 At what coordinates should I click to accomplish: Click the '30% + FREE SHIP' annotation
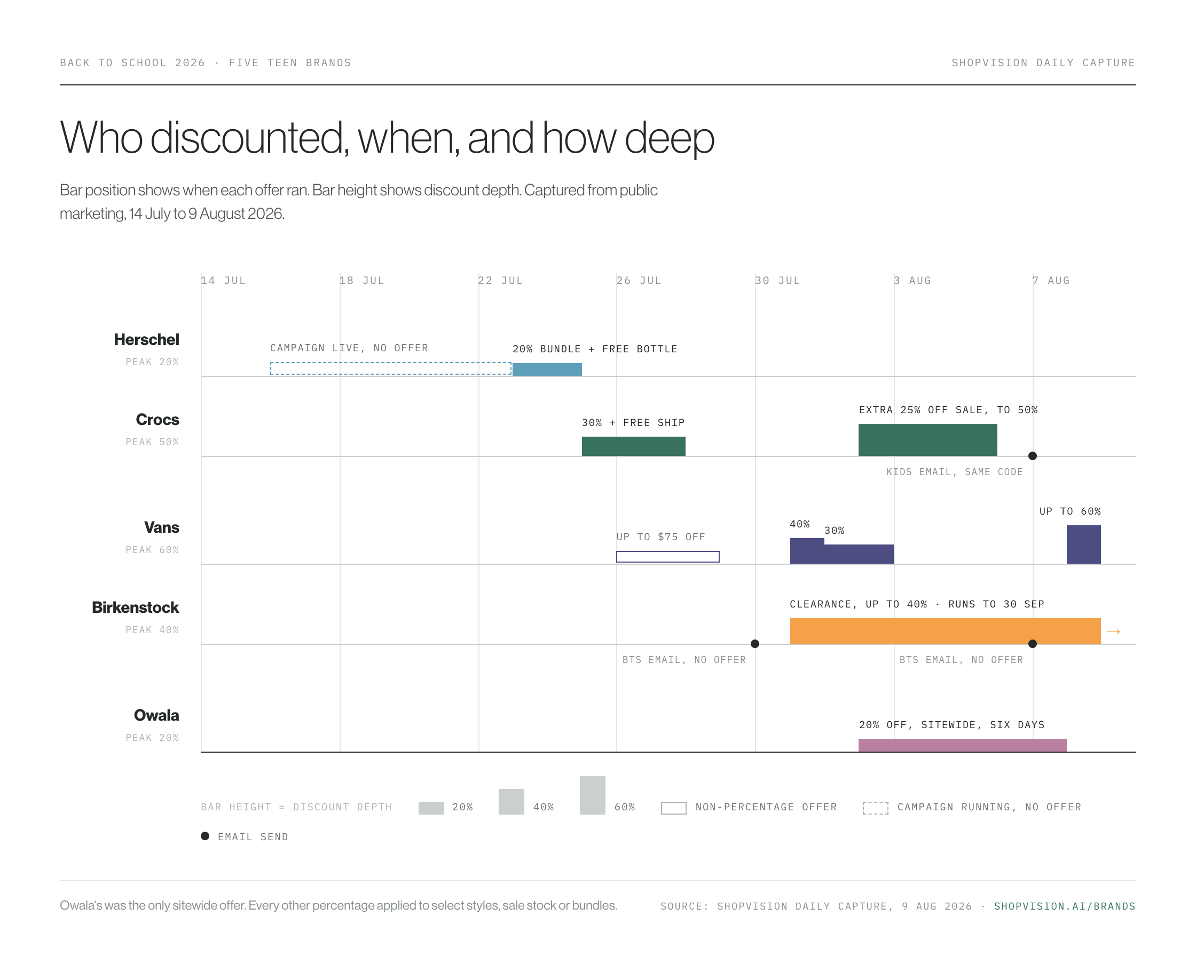(x=633, y=423)
